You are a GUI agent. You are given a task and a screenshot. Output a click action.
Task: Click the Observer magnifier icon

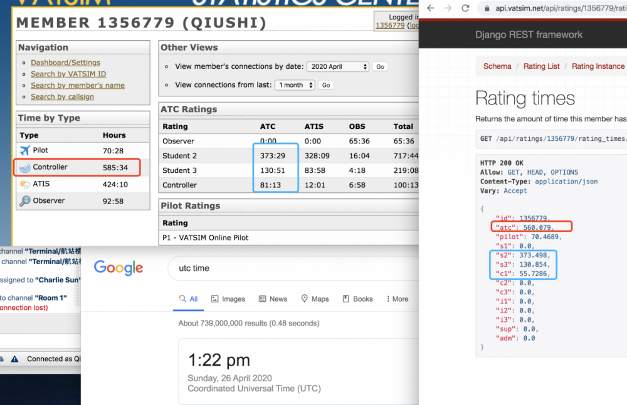click(25, 201)
